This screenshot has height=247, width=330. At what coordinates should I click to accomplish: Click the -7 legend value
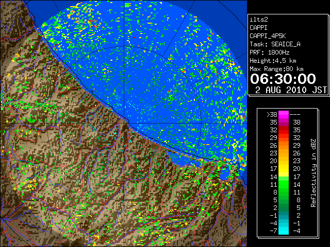pyautogui.click(x=273, y=231)
